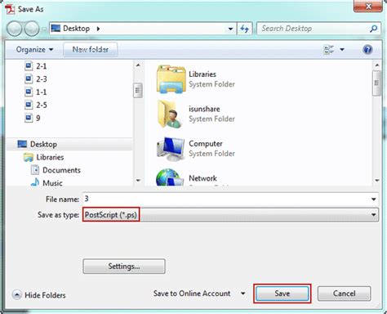Click the Hide Folders arrow icon
387x314 pixels.
point(17,294)
